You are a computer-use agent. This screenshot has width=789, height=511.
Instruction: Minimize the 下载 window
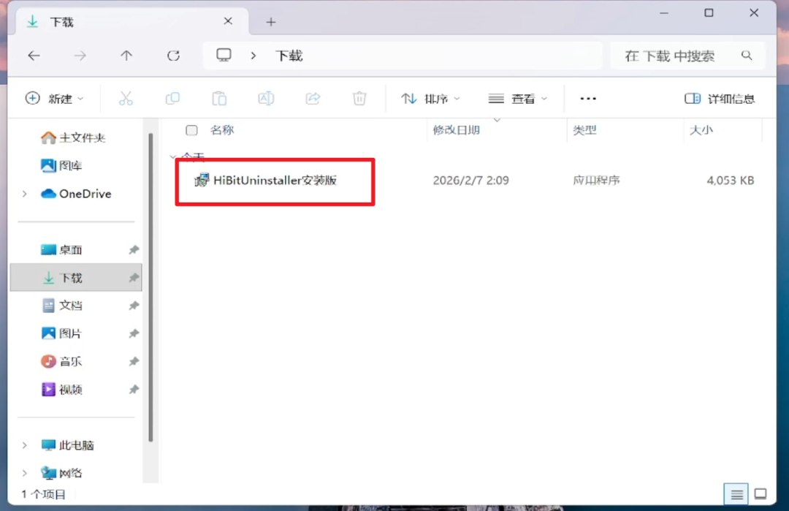pyautogui.click(x=663, y=13)
